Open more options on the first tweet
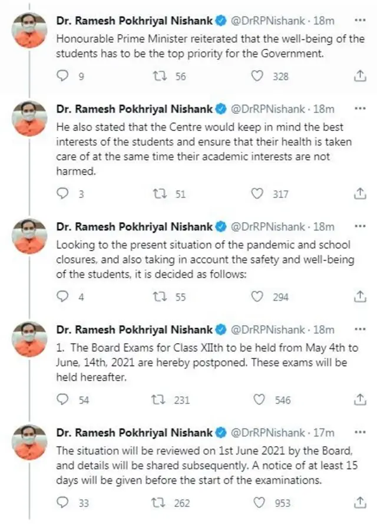377x524 pixels. click(x=359, y=21)
